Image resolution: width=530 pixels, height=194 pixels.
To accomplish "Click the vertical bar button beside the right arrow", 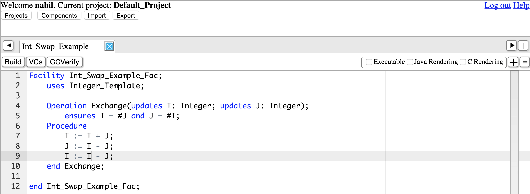I will [523, 46].
